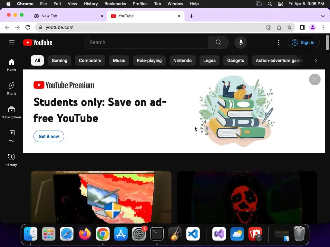Launch Finder from the Dock
330x247 pixels.
(x=31, y=234)
